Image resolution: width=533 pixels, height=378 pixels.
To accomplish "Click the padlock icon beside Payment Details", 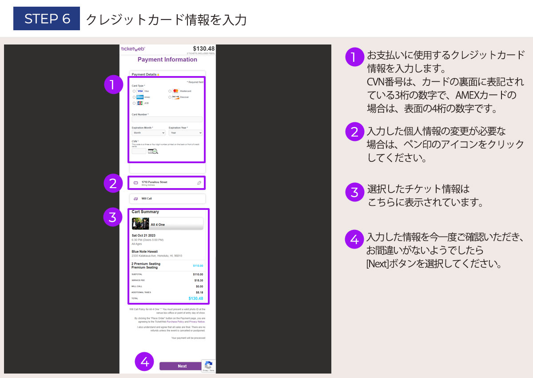I will click(x=158, y=75).
